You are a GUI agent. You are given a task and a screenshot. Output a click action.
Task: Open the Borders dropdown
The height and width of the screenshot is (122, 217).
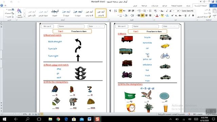[x=120, y=16]
